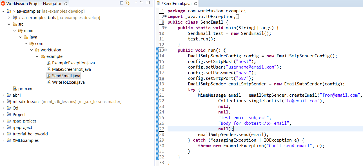This screenshot has width=363, height=166.
Task: Click the rpae_project folder icon
Action: coord(9,121)
